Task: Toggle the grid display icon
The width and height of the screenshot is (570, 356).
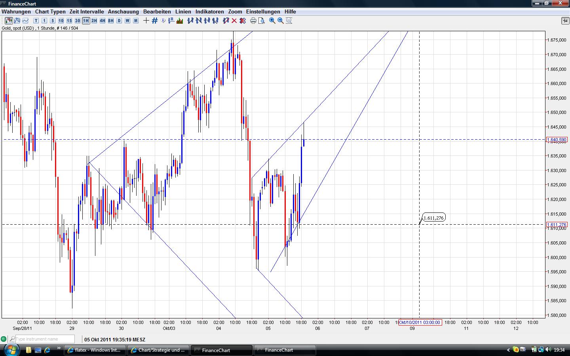Action: pyautogui.click(x=155, y=21)
